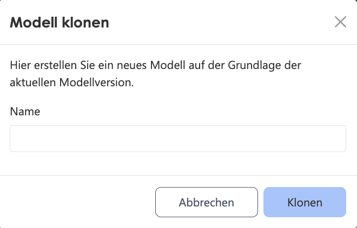Choose the white outlined Abbrechen button
The width and height of the screenshot is (357, 228).
point(207,202)
